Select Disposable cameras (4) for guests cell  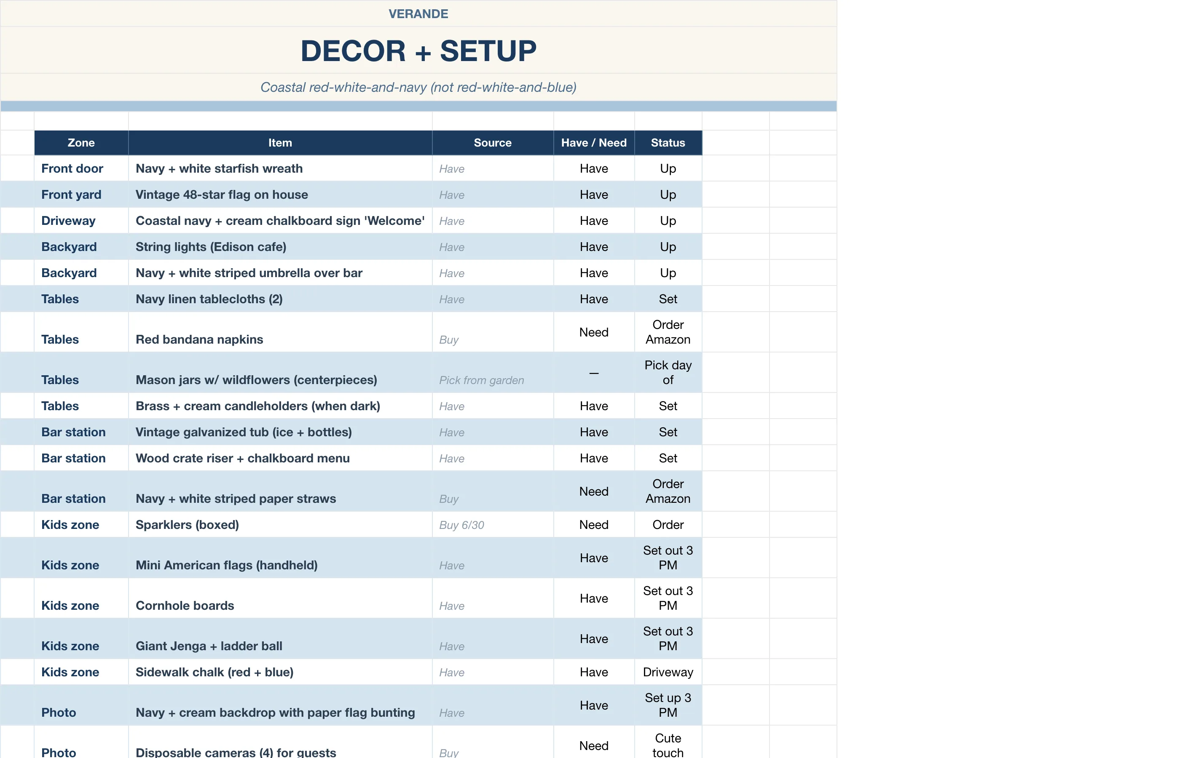pyautogui.click(x=280, y=742)
